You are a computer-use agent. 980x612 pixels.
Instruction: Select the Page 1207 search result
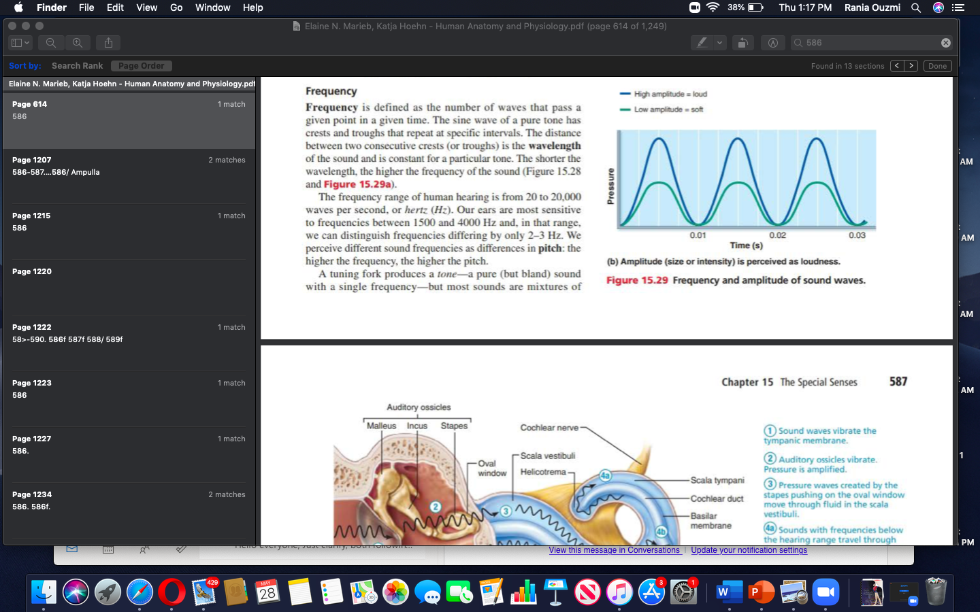(x=129, y=176)
